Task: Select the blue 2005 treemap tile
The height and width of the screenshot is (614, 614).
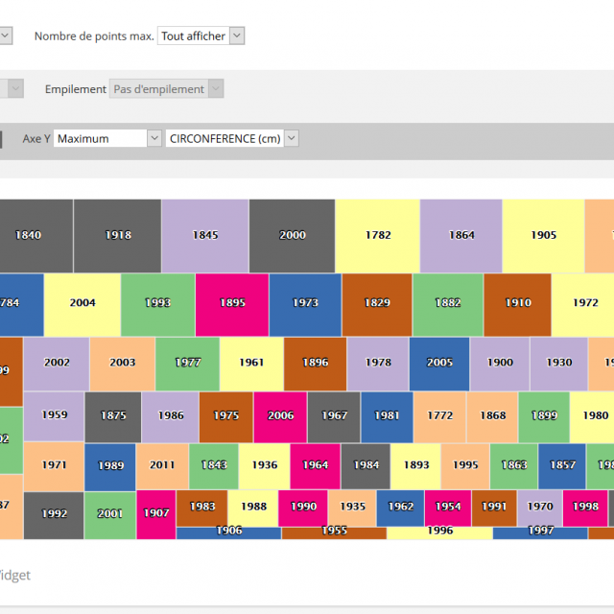Action: point(439,363)
